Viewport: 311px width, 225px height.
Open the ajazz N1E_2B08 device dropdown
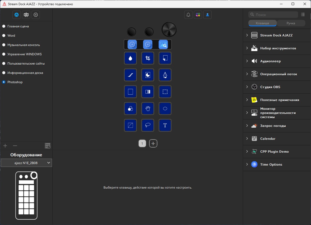pyautogui.click(x=26, y=163)
